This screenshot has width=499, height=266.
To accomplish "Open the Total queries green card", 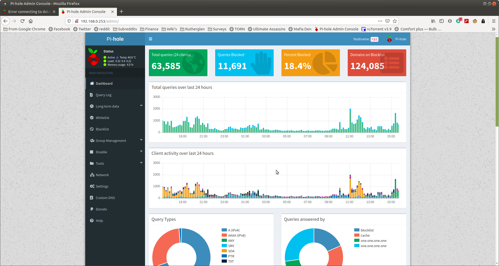I will tap(178, 63).
